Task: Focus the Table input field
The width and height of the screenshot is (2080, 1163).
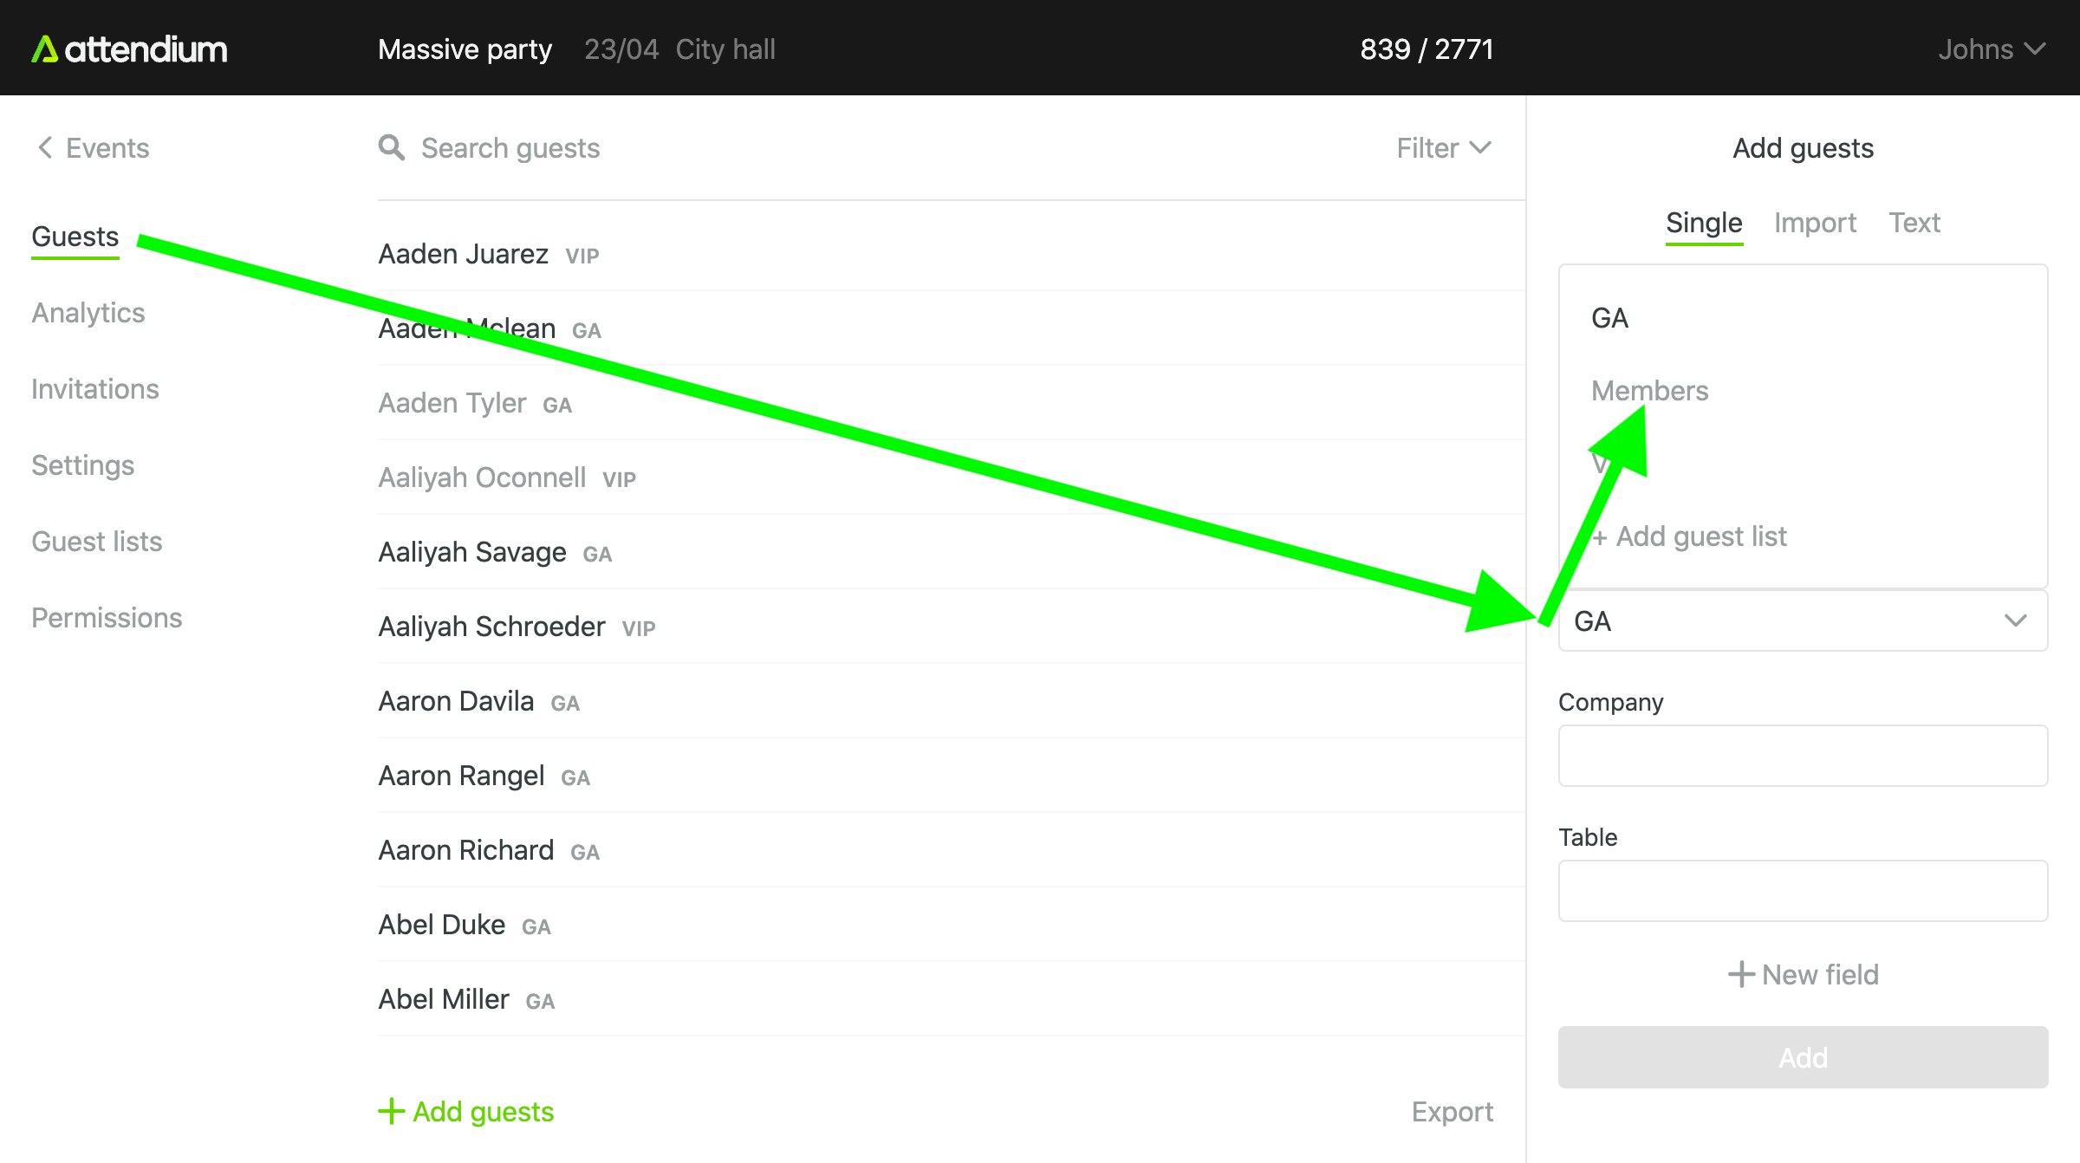Action: coord(1803,891)
